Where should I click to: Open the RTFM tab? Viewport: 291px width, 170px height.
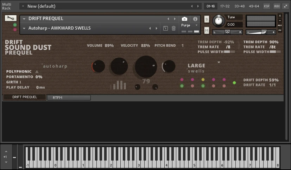pos(69,97)
